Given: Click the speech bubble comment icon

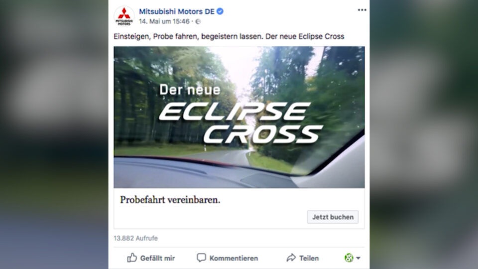Looking at the screenshot, I should pos(201,258).
